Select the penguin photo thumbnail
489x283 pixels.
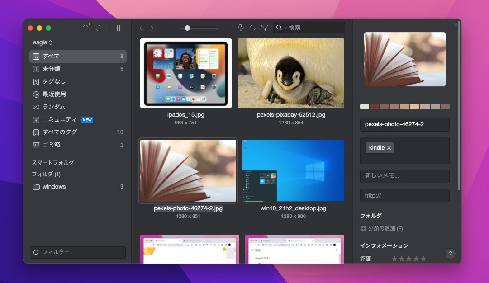[x=291, y=73]
